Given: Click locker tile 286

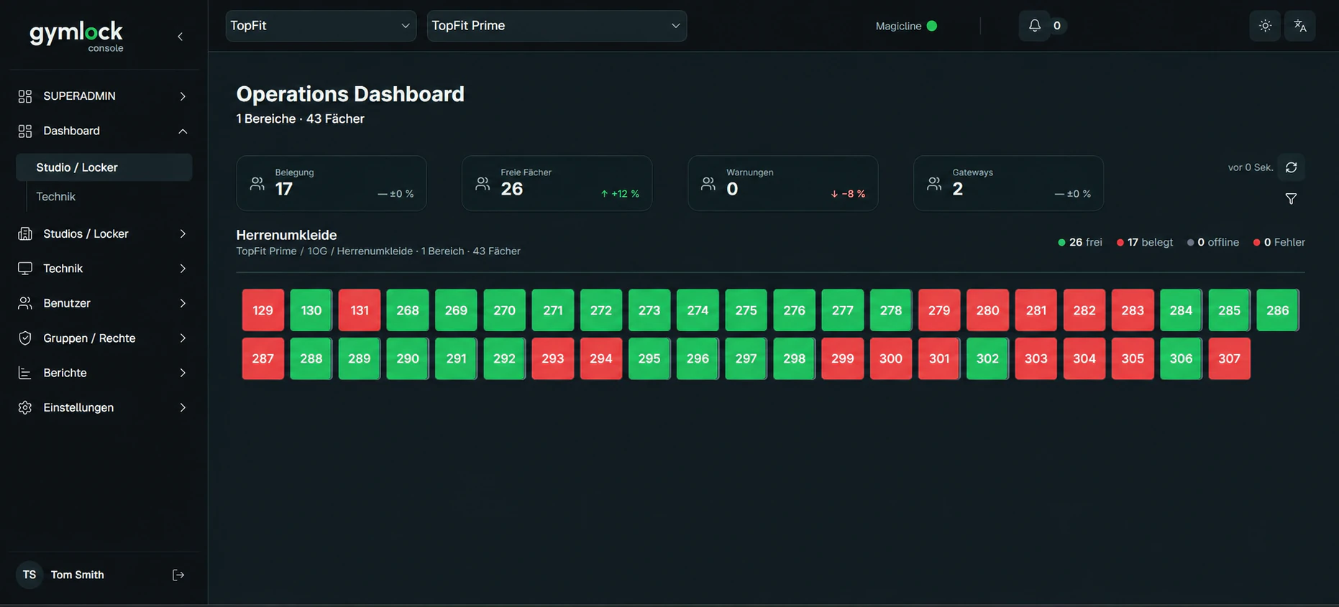Looking at the screenshot, I should tap(1278, 310).
